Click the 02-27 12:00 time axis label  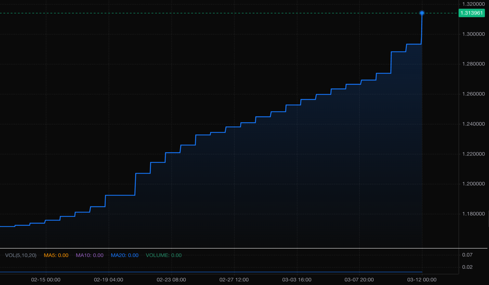[x=234, y=280]
